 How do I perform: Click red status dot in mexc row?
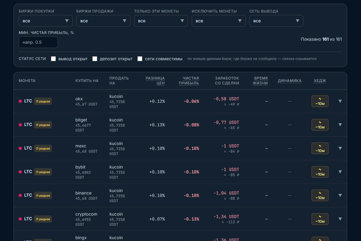20,148
